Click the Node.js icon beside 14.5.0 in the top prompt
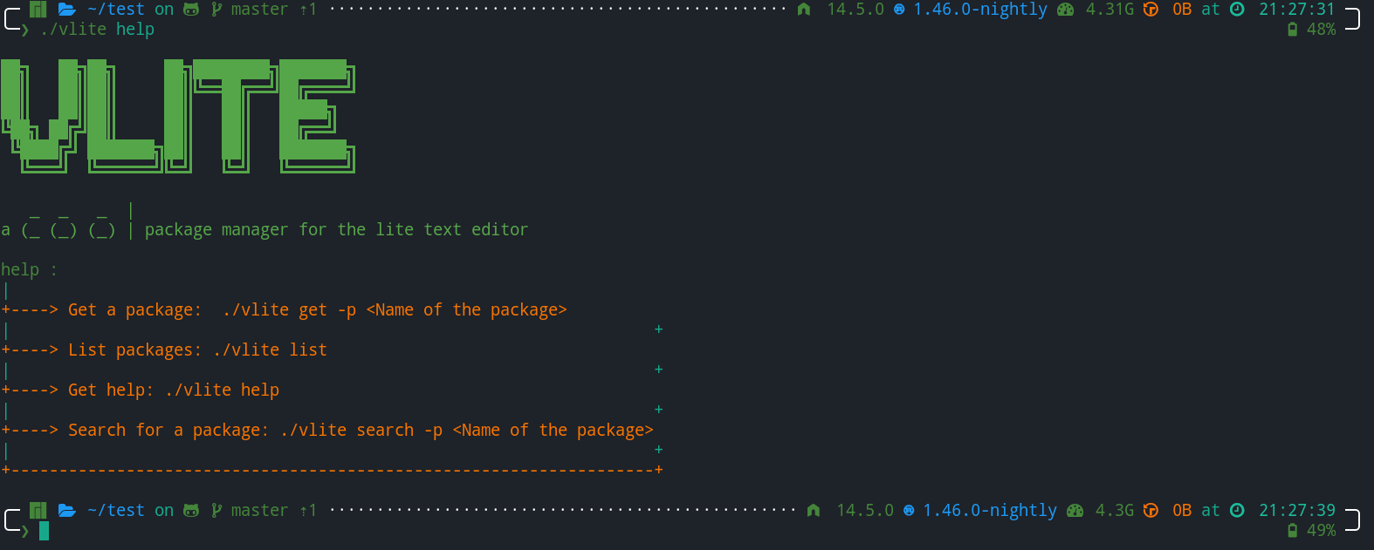 (804, 10)
